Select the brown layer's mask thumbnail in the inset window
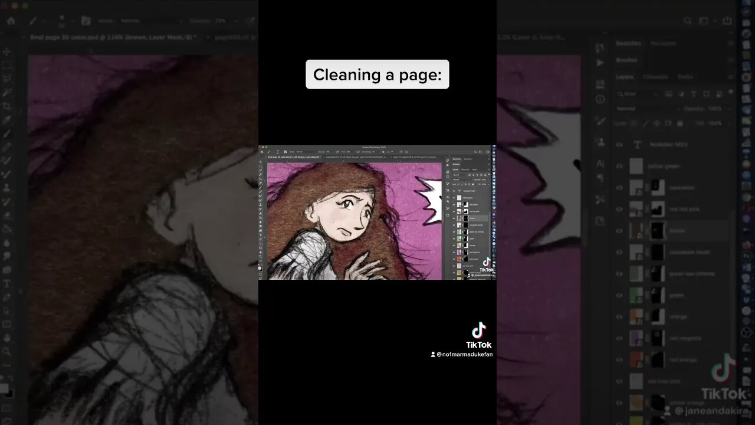Viewport: 755px width, 425px height. tap(466, 218)
